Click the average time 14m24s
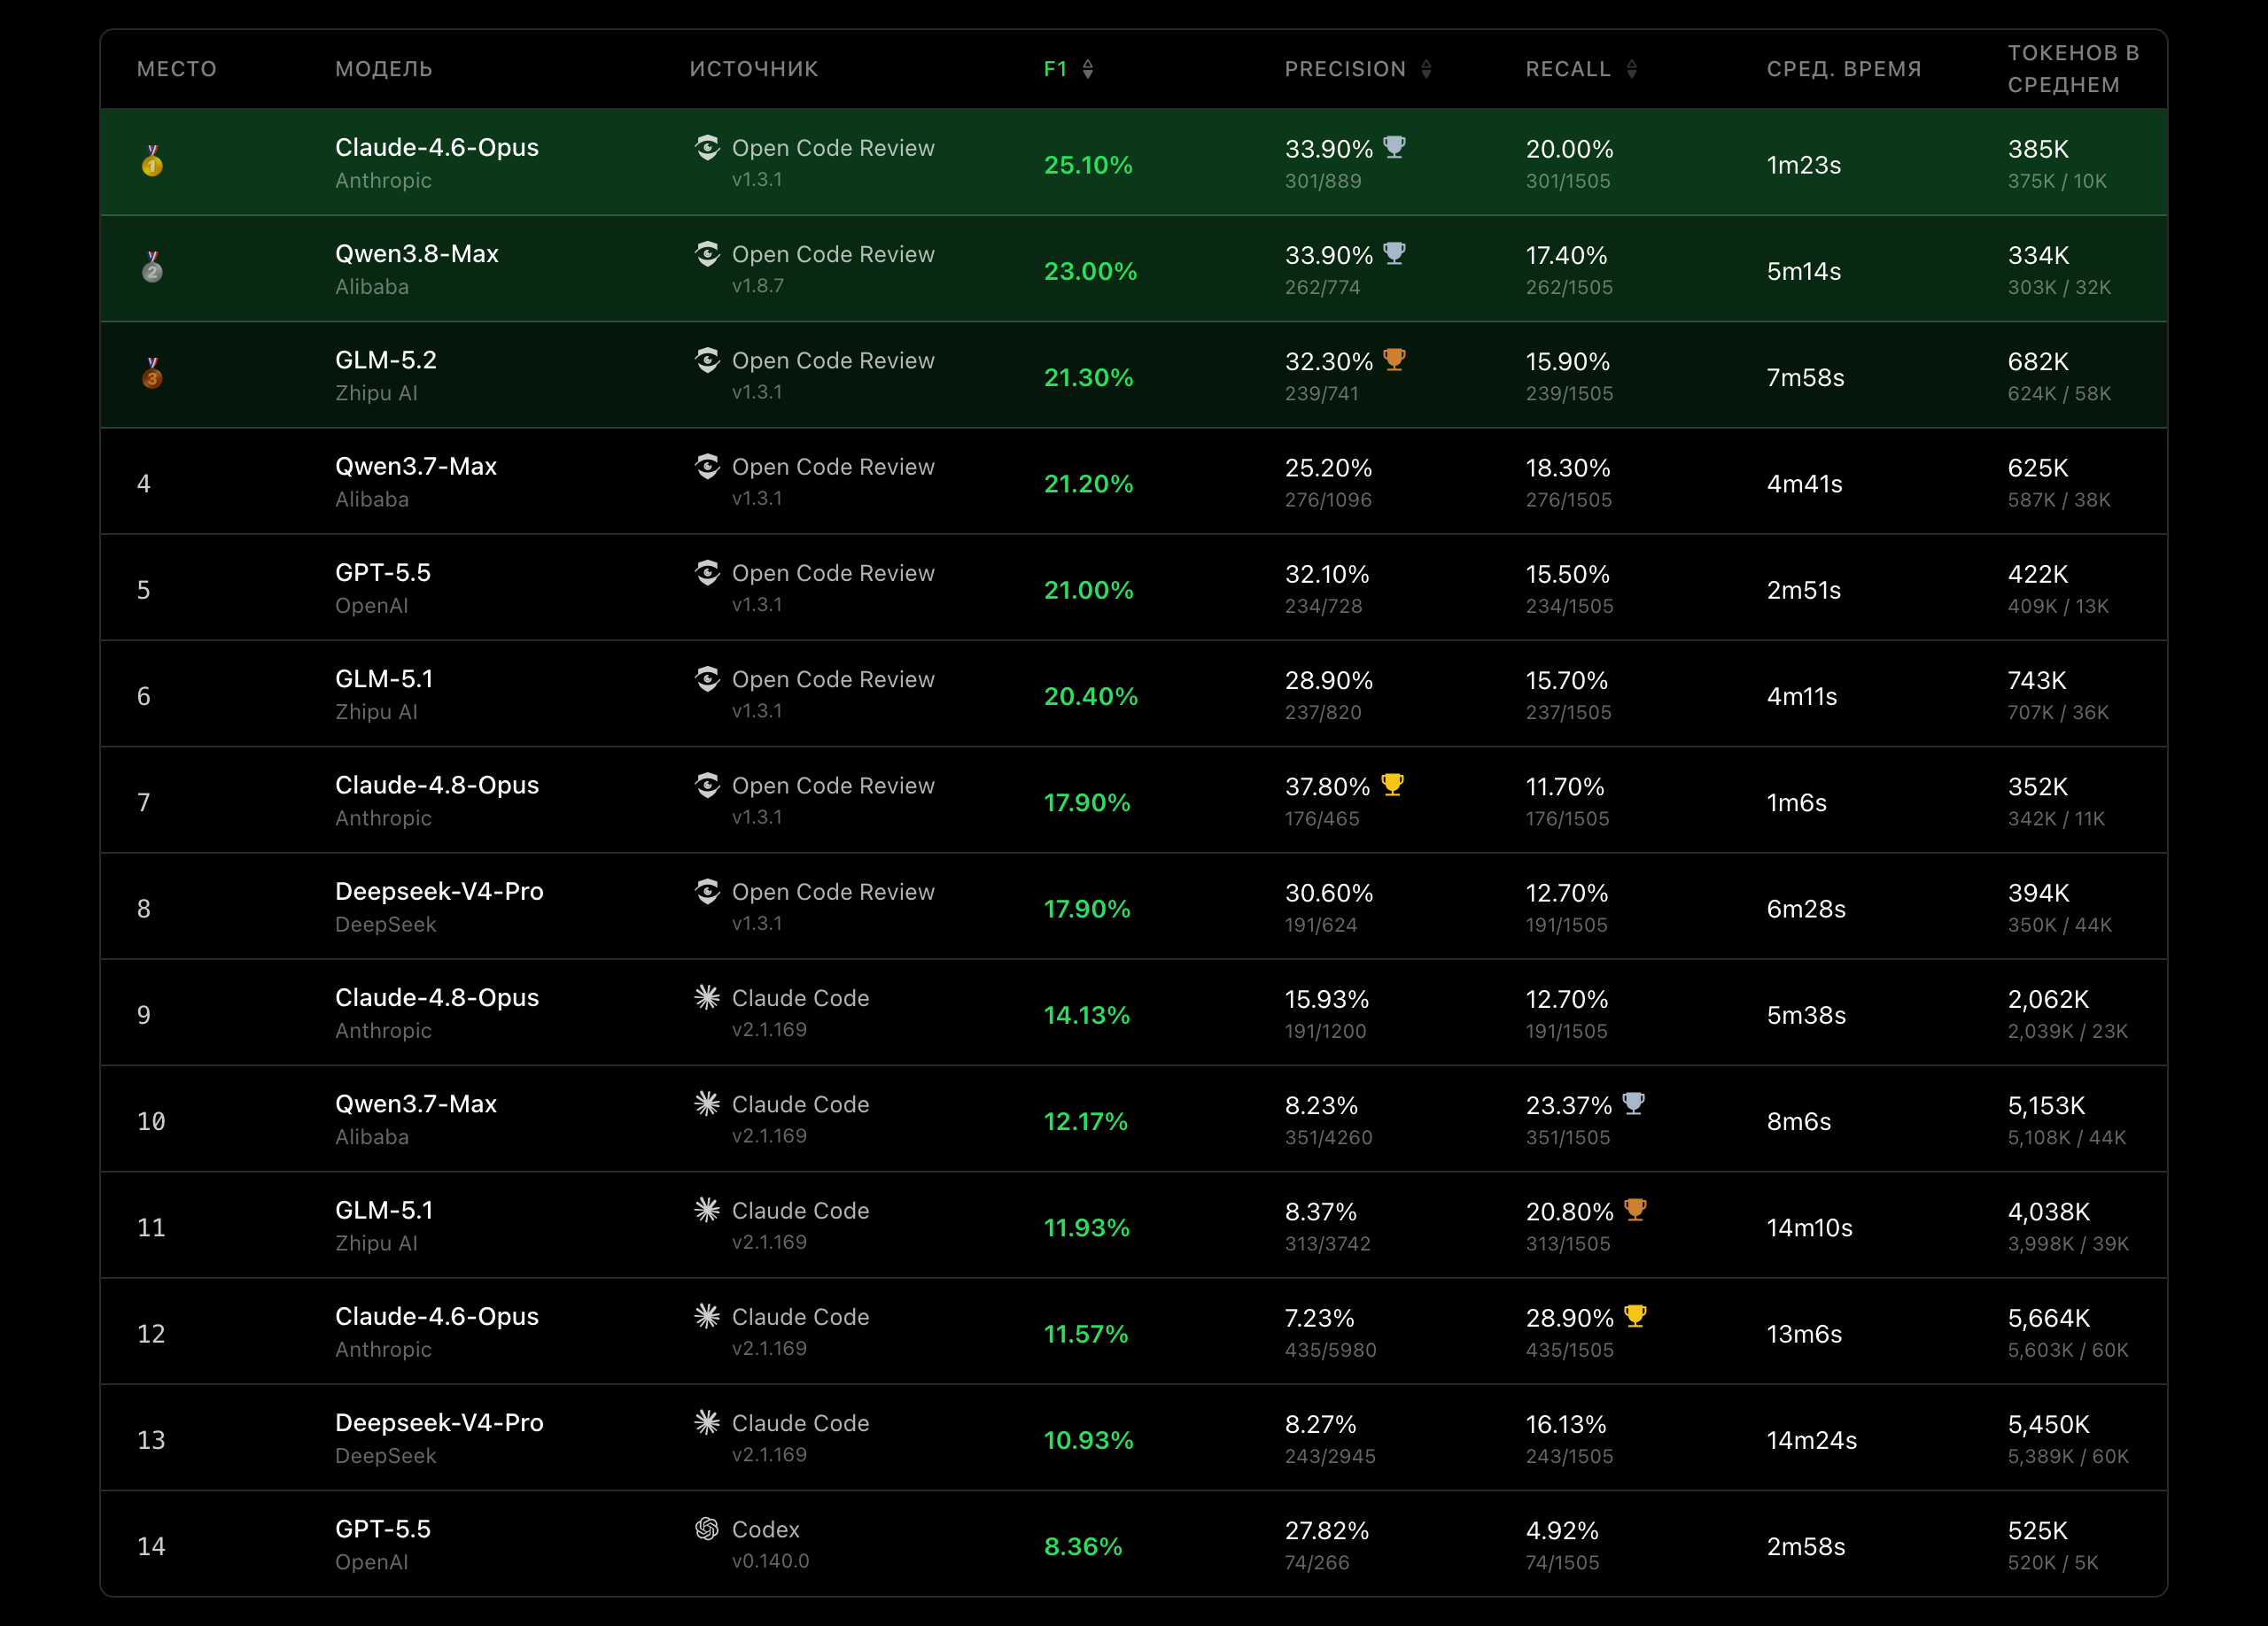Image resolution: width=2268 pixels, height=1626 pixels. pos(1811,1440)
